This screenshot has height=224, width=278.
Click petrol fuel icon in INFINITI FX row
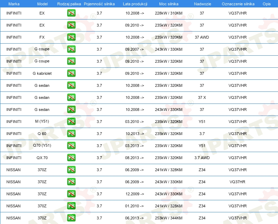pyautogui.click(x=71, y=37)
